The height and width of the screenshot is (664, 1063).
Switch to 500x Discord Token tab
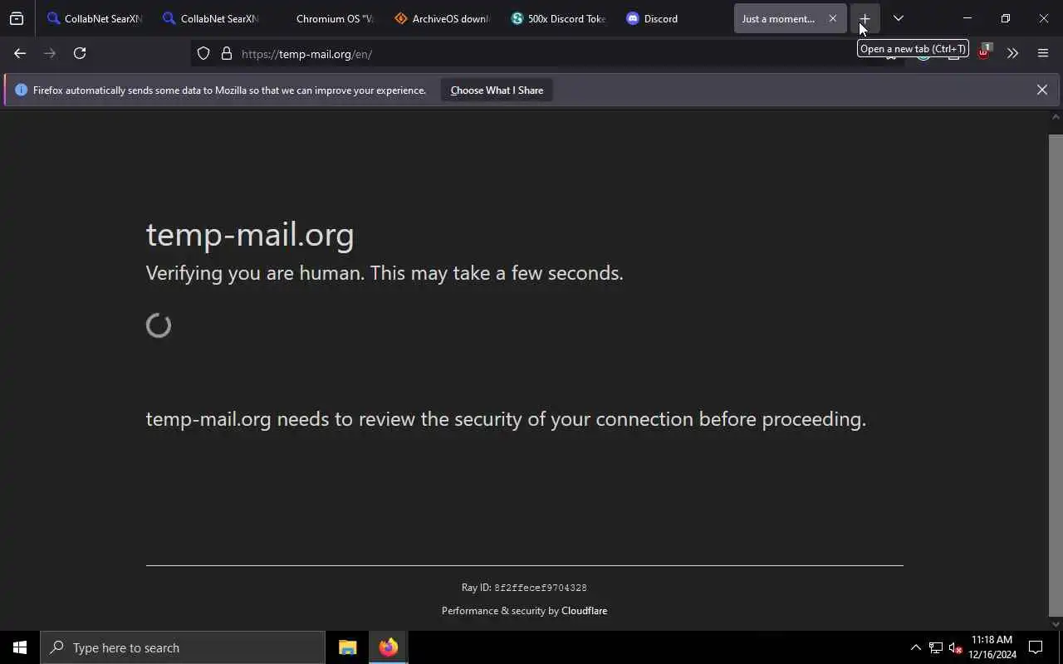click(x=559, y=18)
